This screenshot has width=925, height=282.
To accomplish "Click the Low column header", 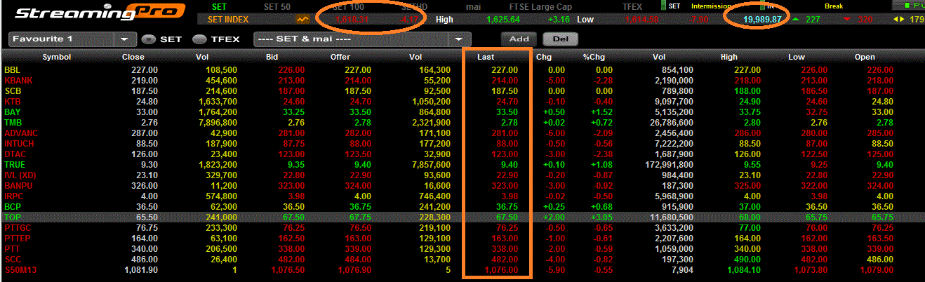I will click(796, 57).
